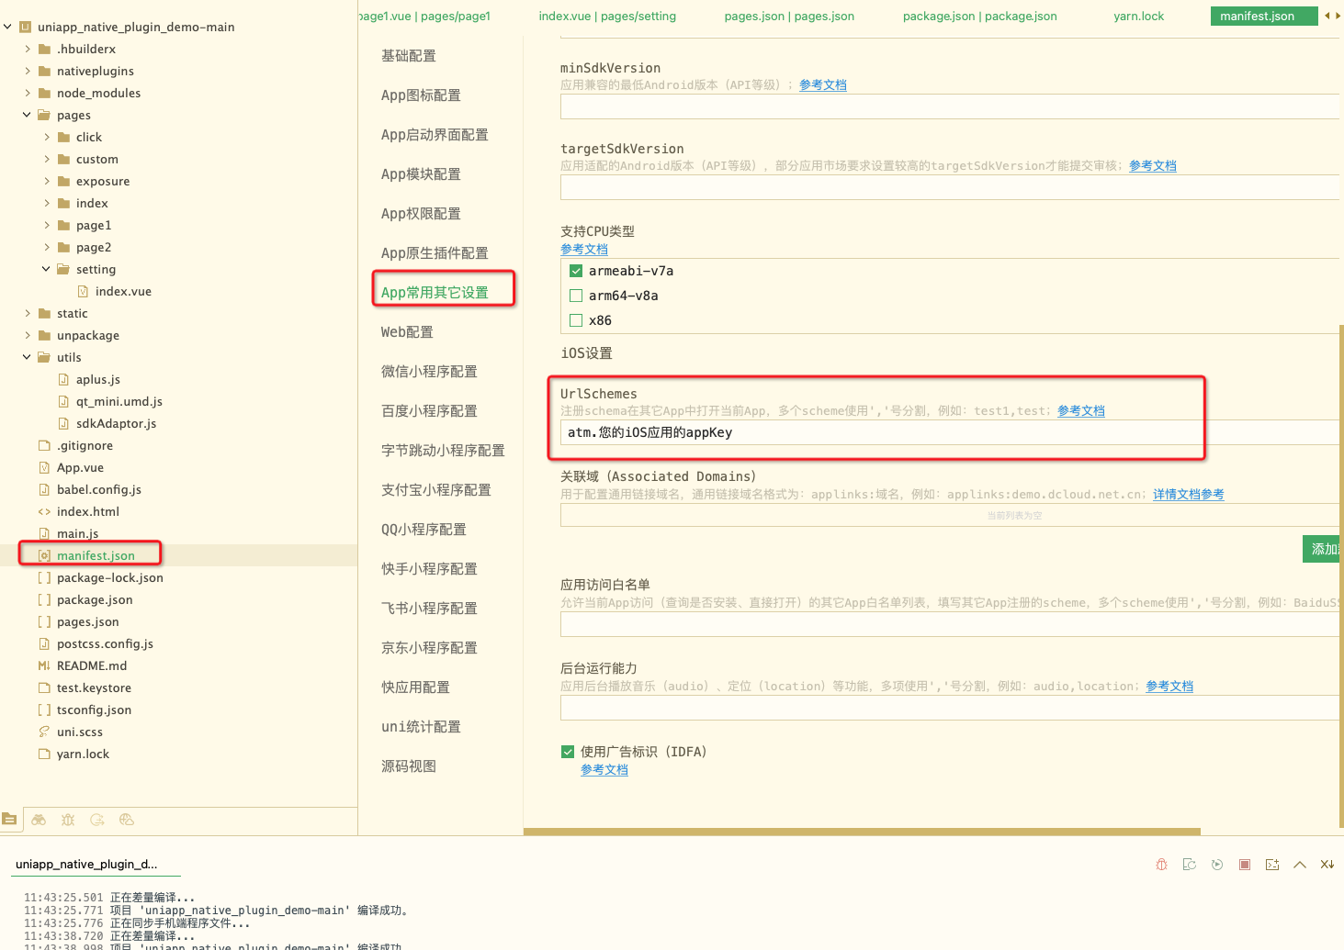1344x950 pixels.
Task: Stop the running task with the red square
Action: [1245, 865]
